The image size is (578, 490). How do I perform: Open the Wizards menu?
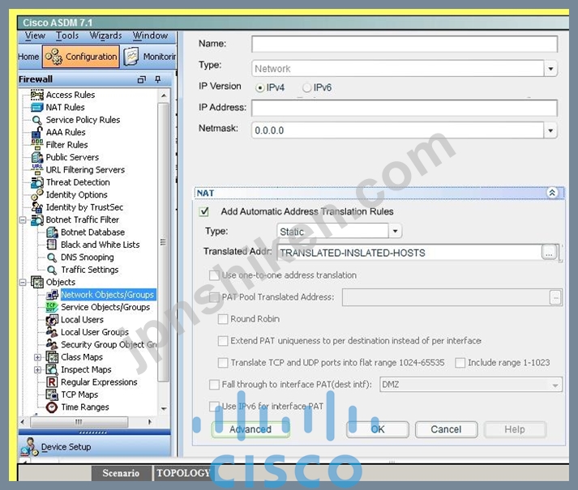tap(105, 36)
